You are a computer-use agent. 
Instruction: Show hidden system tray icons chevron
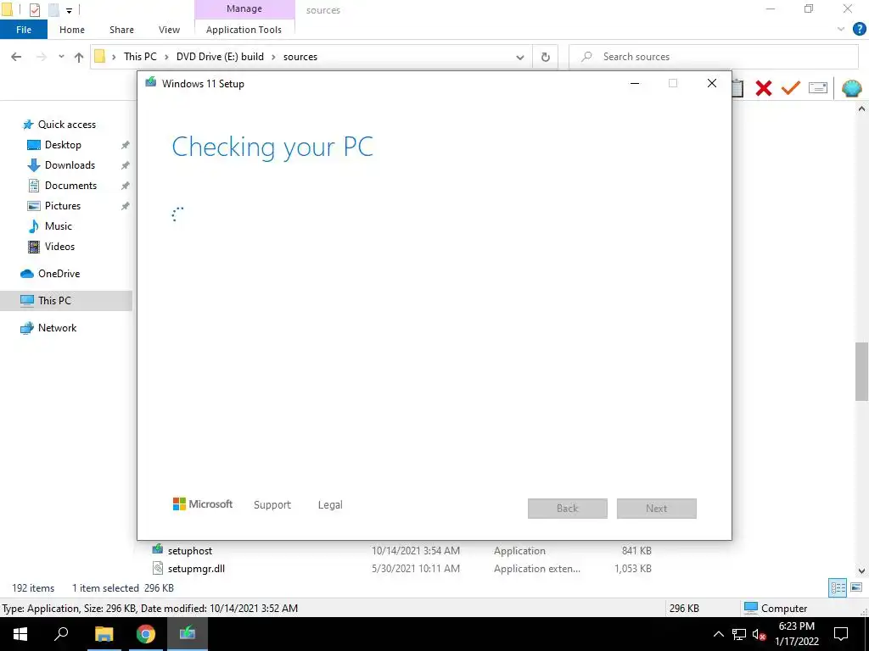point(718,634)
